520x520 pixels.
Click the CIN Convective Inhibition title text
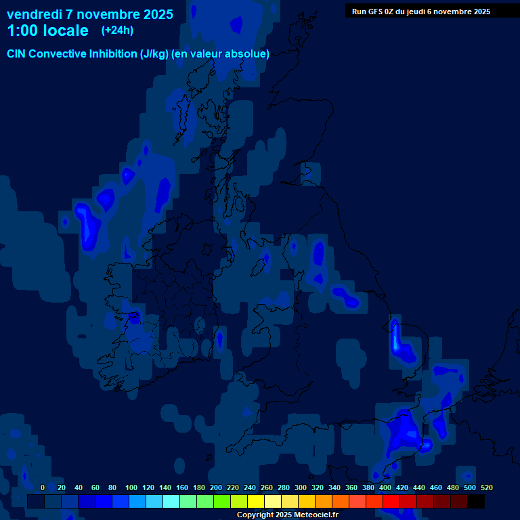pos(138,53)
